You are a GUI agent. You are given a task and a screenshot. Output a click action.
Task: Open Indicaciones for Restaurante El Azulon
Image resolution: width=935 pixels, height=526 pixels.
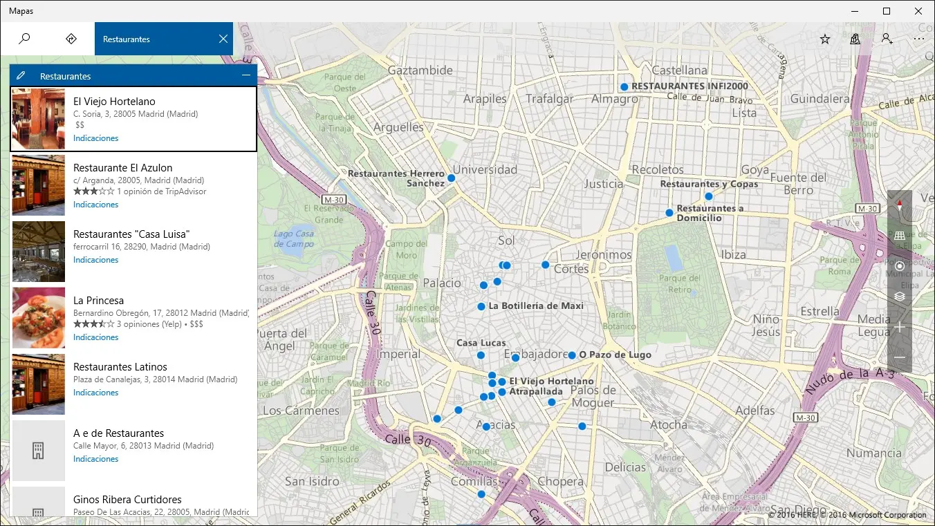click(x=96, y=205)
